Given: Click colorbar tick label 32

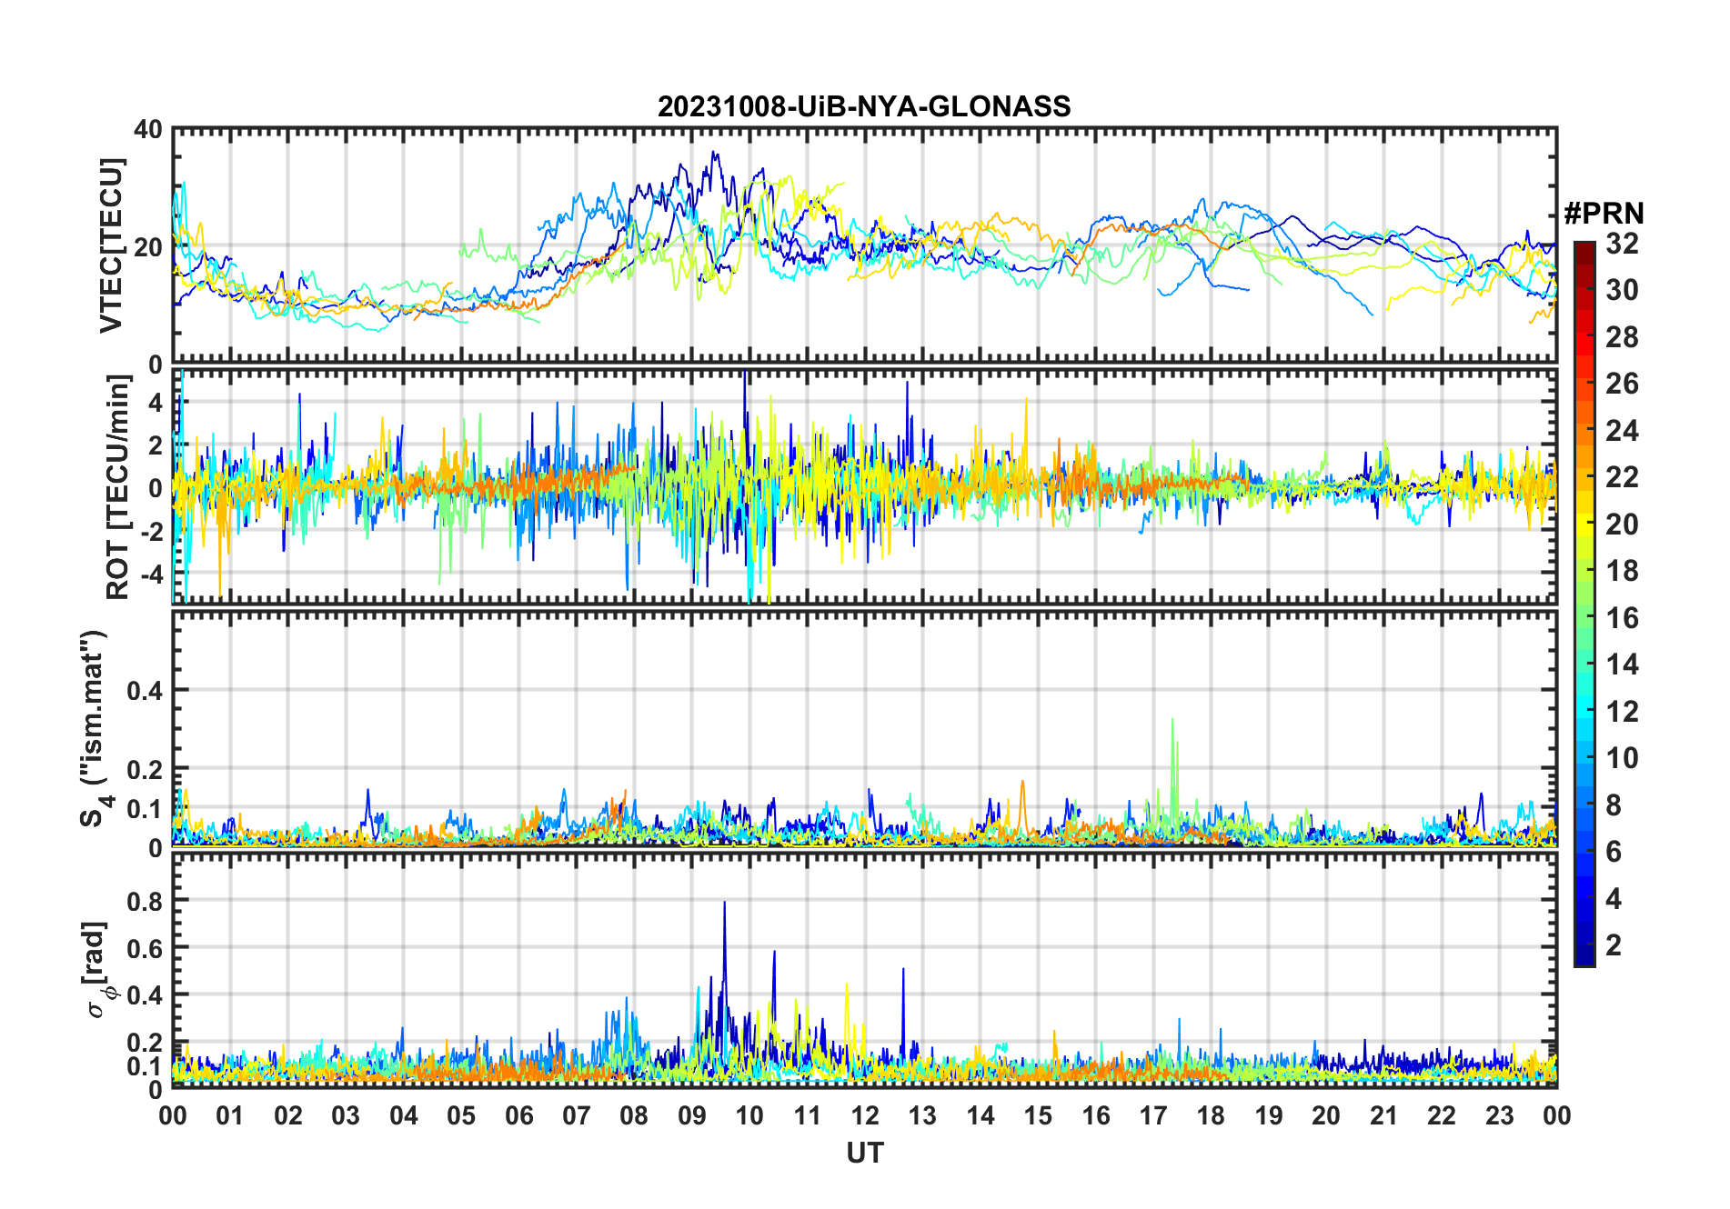Looking at the screenshot, I should pyautogui.click(x=1622, y=244).
